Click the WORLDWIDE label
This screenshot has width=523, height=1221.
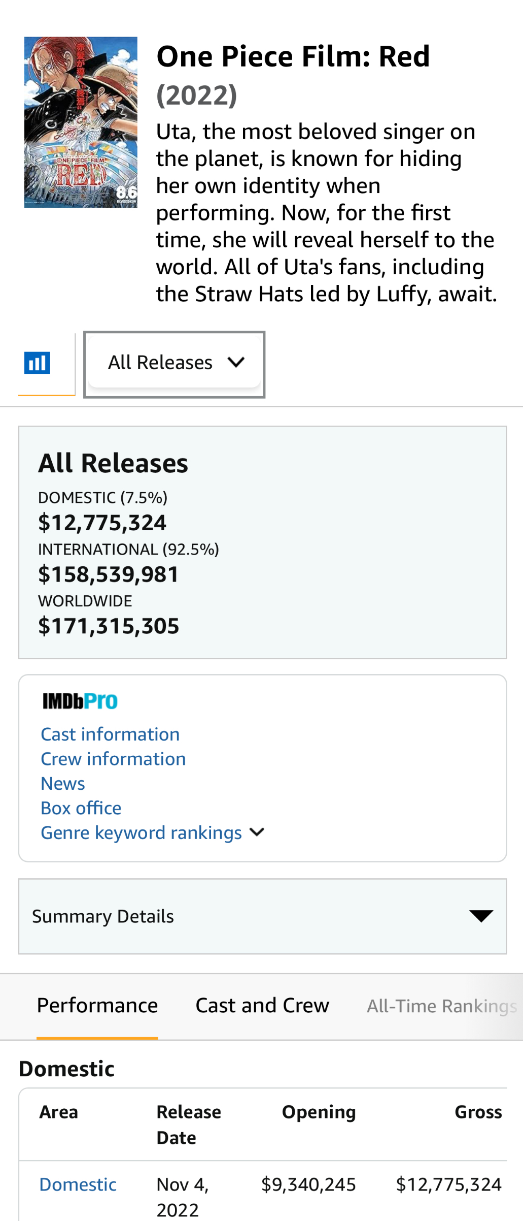point(85,601)
